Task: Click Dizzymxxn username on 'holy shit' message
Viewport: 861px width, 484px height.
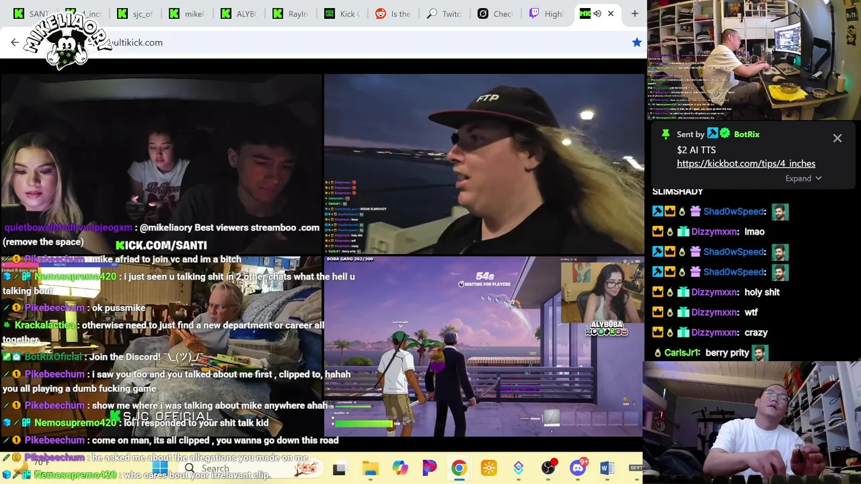Action: tap(714, 292)
